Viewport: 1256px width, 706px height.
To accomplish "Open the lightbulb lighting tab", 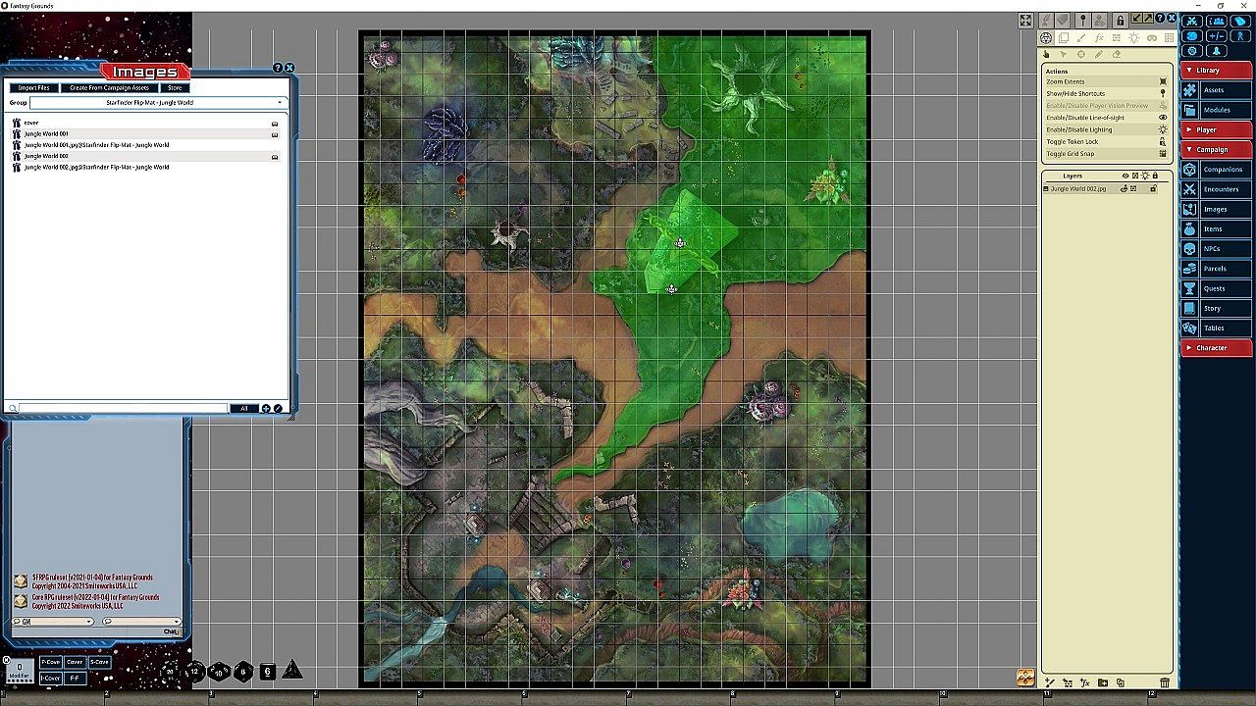I will coord(1133,38).
